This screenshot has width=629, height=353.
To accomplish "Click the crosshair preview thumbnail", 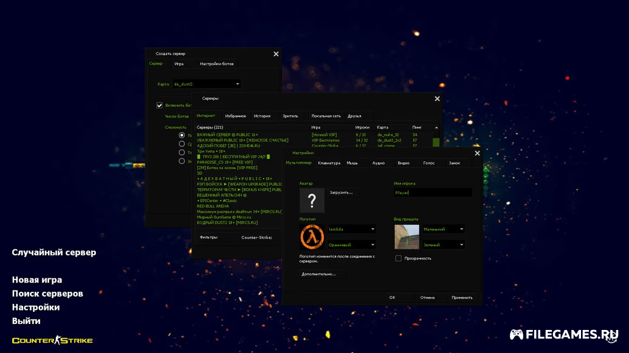I will (407, 237).
